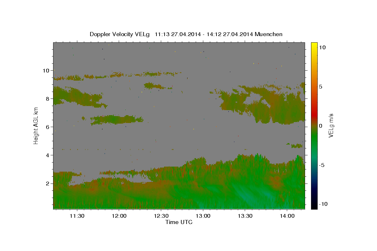Image resolution: width=377 pixels, height=251 pixels.
Task: Click the height tick label 2
Action: [x=47, y=184]
